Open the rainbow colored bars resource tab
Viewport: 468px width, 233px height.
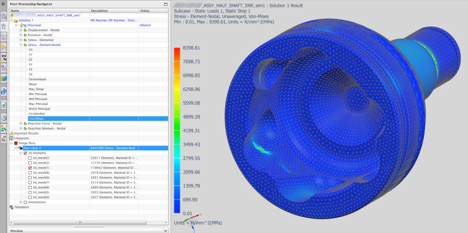click(4, 78)
